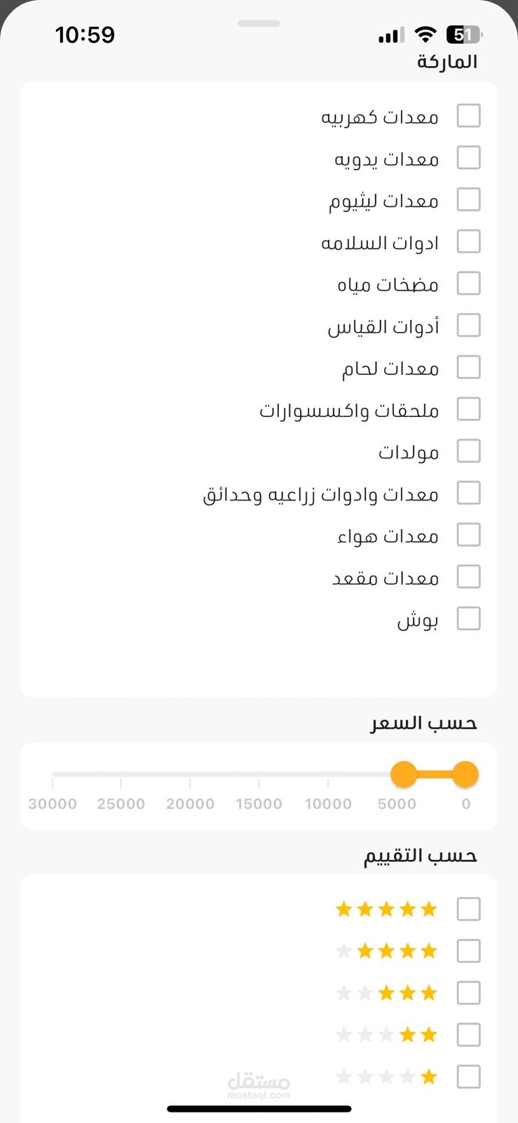
Task: Tick the أدوات القياس checkbox
Action: (x=468, y=326)
